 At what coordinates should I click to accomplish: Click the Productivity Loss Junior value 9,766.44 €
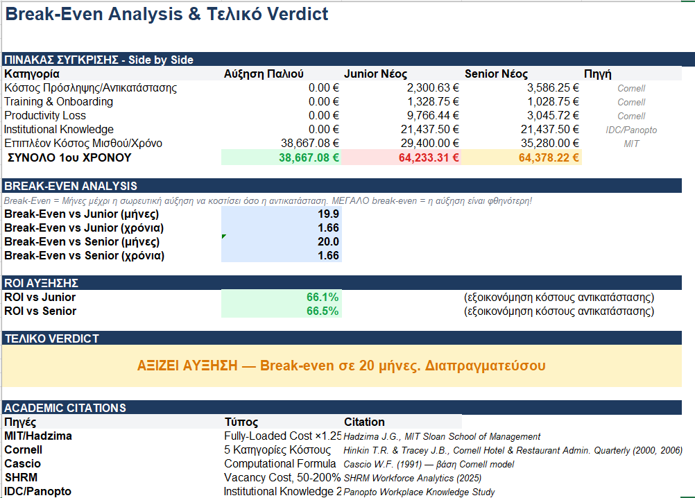(401, 116)
